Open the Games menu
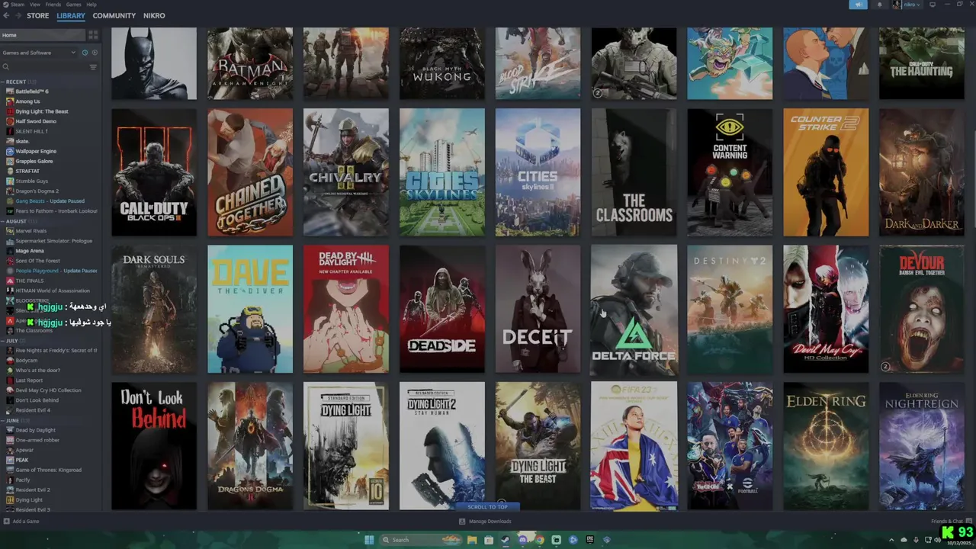 (74, 5)
